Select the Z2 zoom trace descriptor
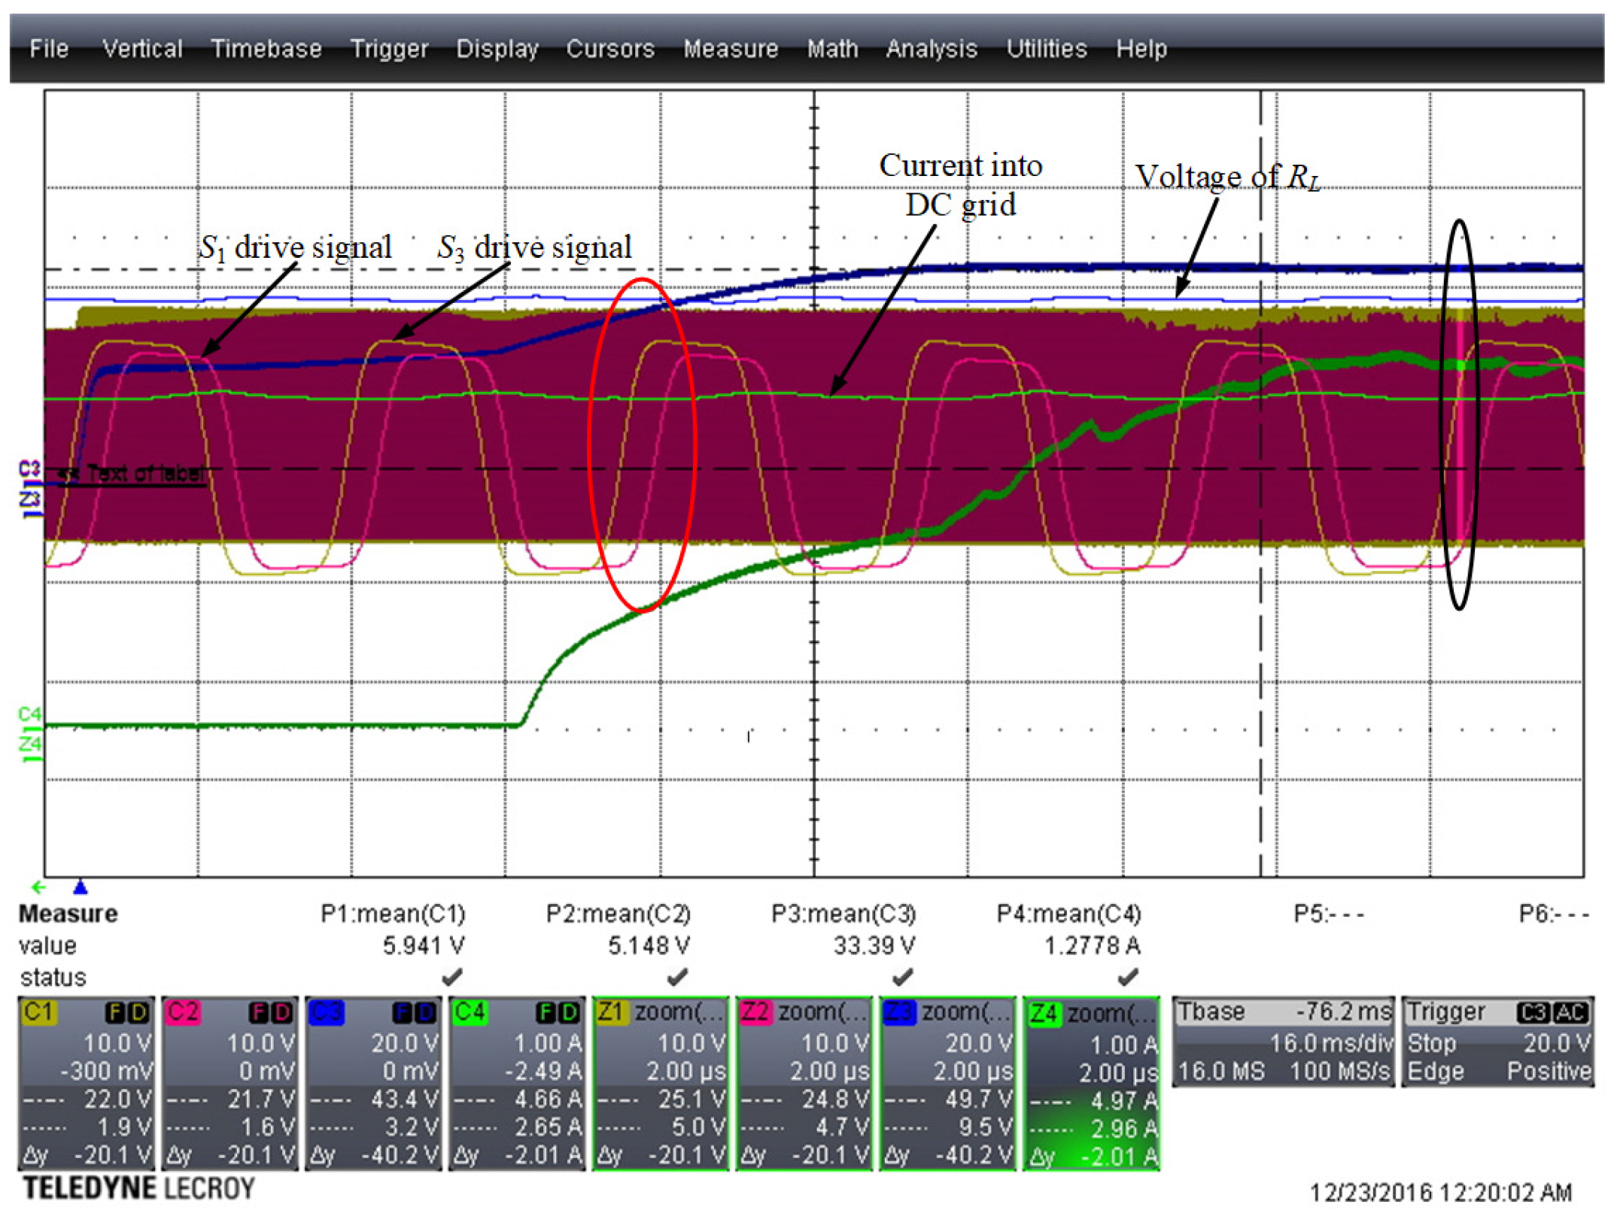Viewport: 1617px width, 1216px height. tap(804, 1084)
